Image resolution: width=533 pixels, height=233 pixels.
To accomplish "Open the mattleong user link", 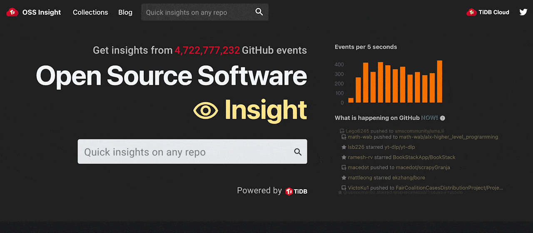I will 360,178.
